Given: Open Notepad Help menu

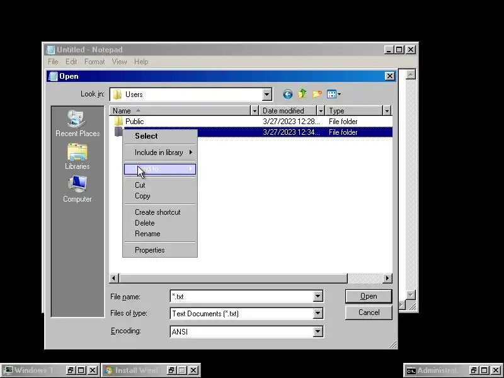Looking at the screenshot, I should pyautogui.click(x=141, y=62).
